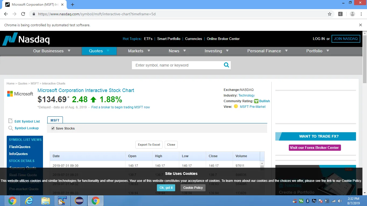Open the TextPad taskbar icon
This screenshot has width=367, height=206.
pos(62,201)
